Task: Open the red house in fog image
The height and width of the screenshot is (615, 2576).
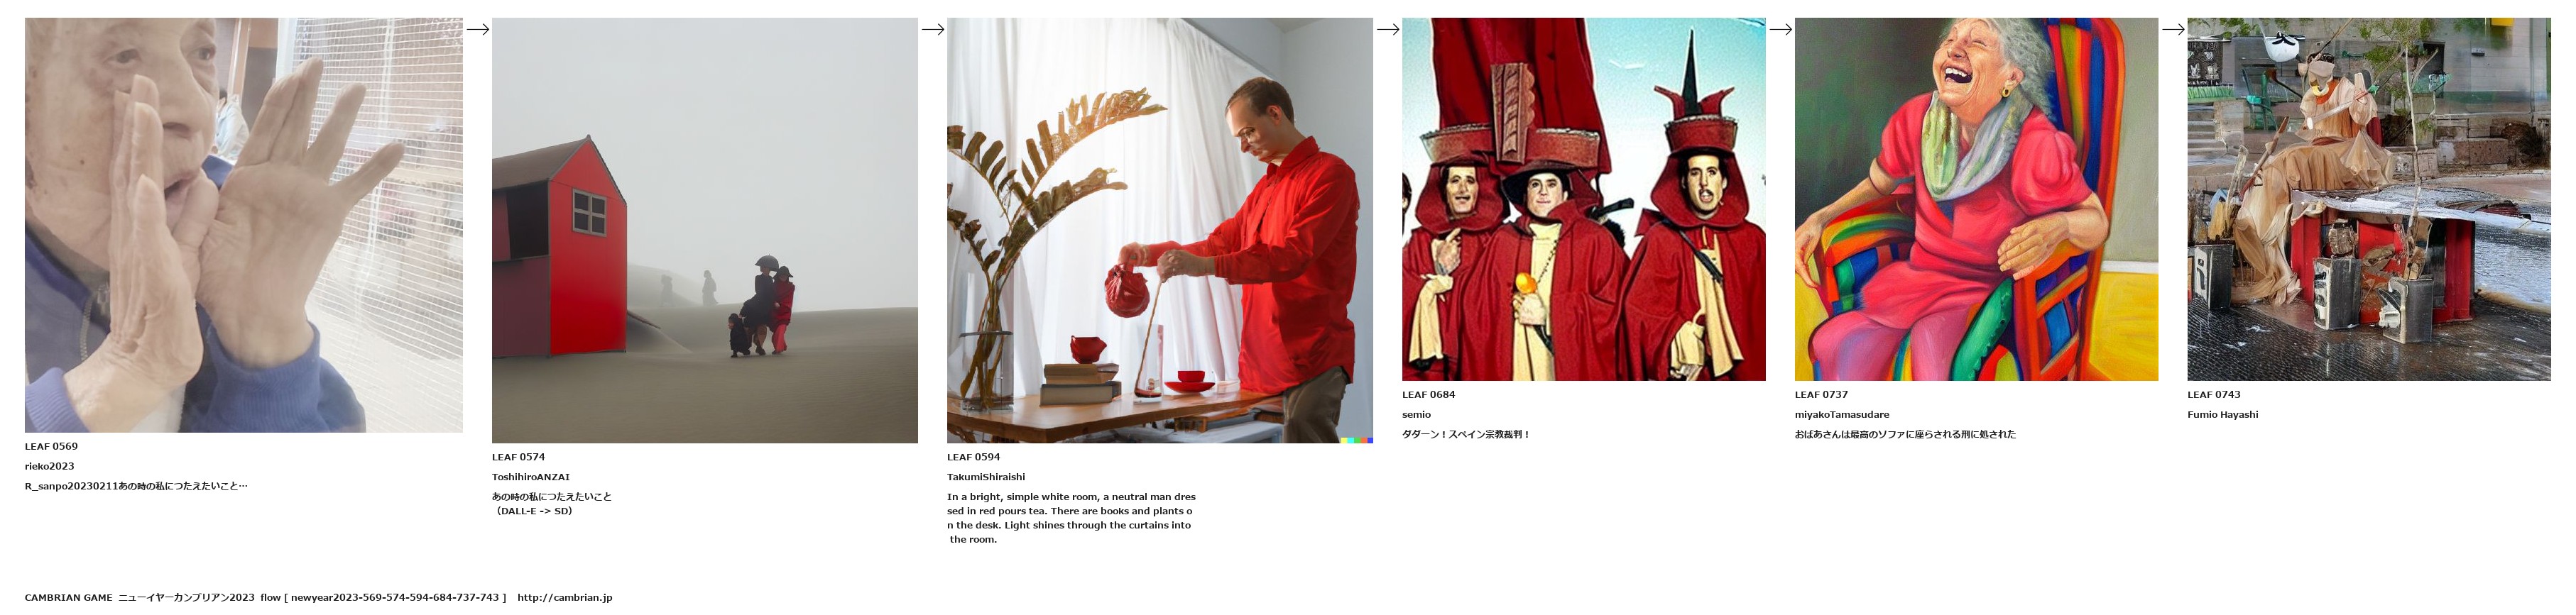Action: coord(705,231)
